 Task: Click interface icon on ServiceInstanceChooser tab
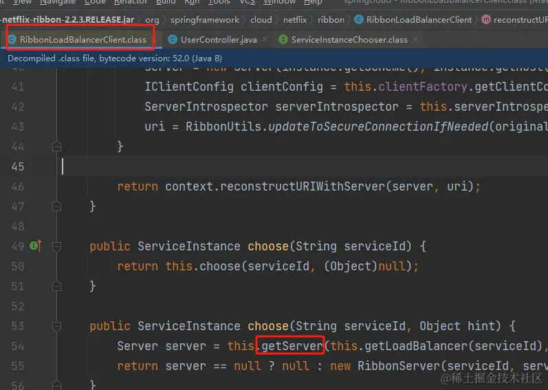(x=283, y=39)
